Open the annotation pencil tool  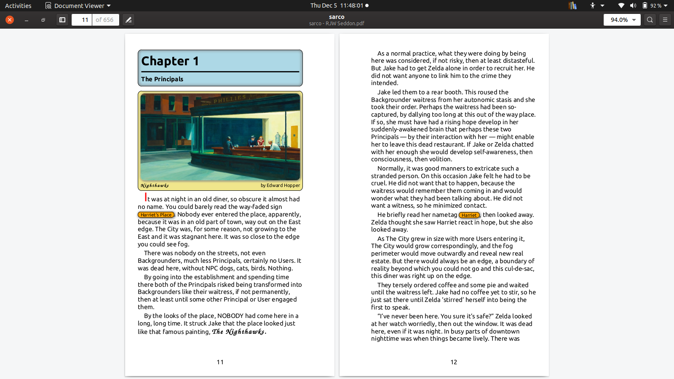[x=129, y=20]
